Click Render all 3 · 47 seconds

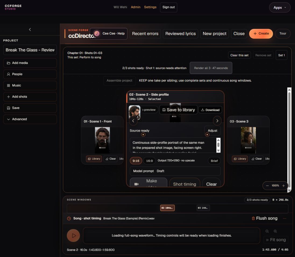211,68
